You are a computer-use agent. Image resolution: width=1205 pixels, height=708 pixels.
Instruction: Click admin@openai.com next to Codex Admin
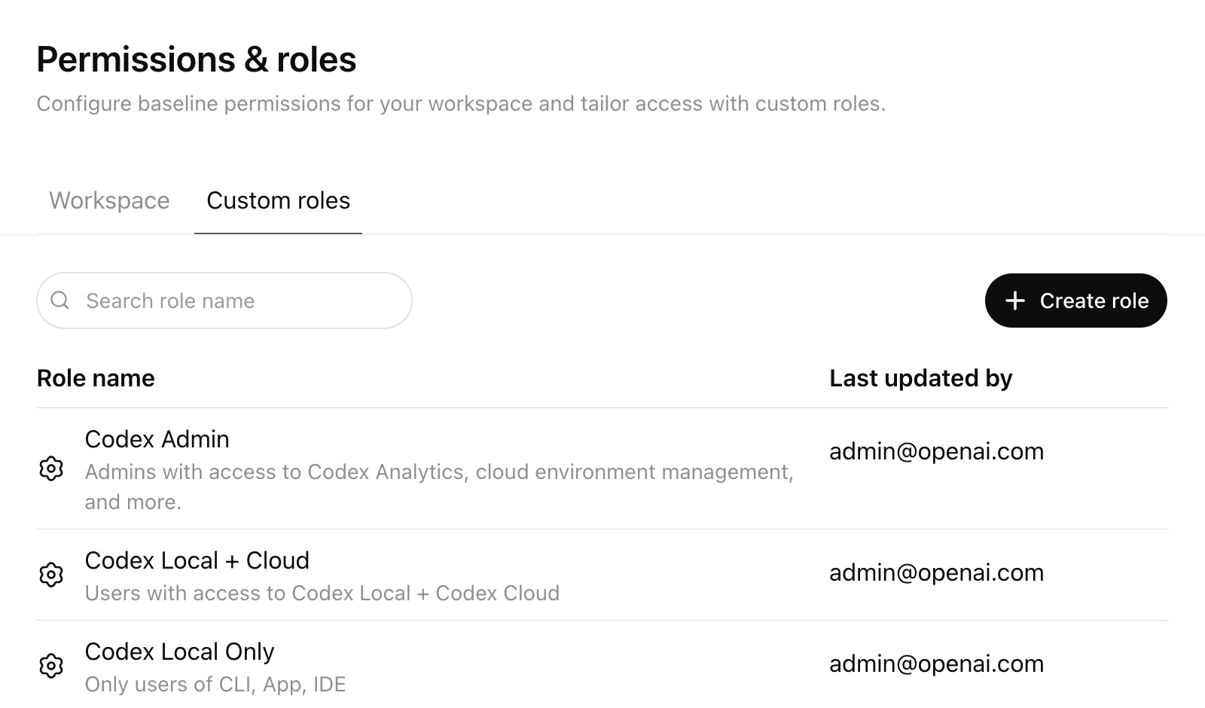[936, 451]
